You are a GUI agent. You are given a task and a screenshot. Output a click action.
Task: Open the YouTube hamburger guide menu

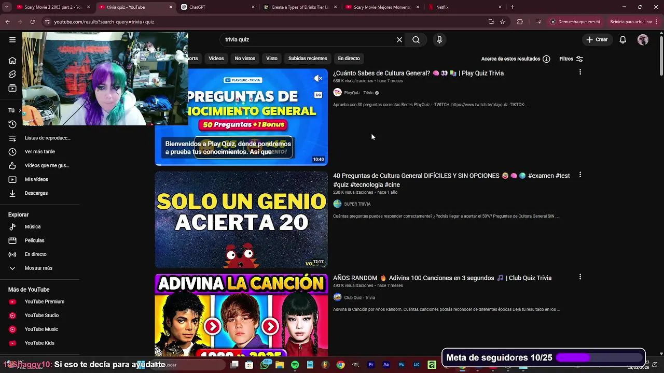coord(12,39)
